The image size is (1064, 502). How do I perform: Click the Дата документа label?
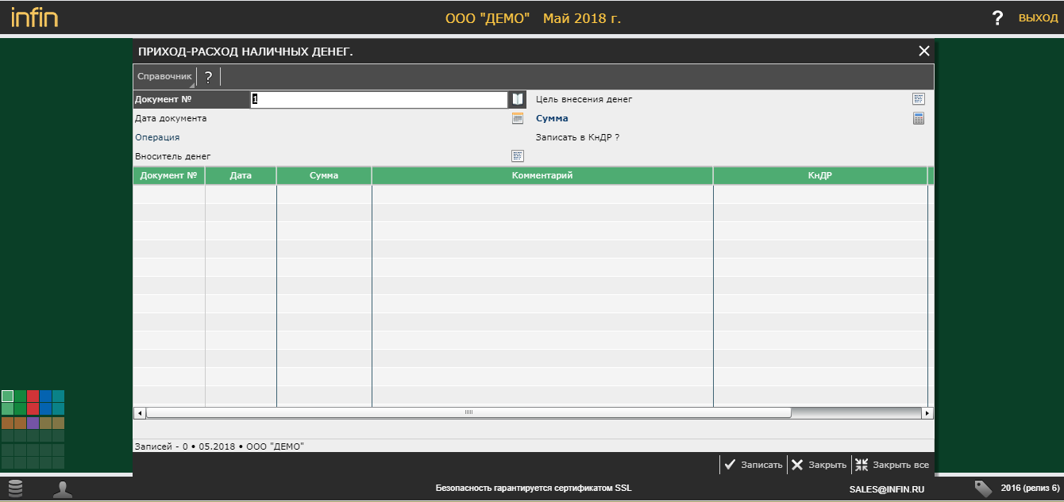click(x=171, y=118)
